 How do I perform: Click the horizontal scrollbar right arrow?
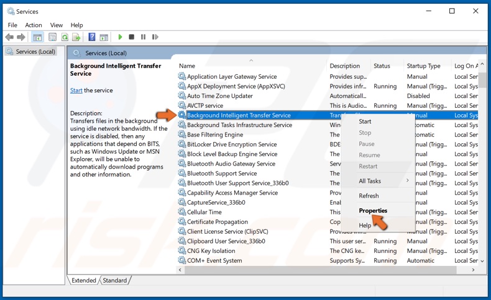click(473, 270)
